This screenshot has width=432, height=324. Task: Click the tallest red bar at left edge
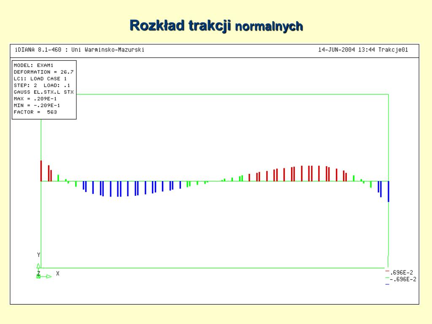pos(41,171)
